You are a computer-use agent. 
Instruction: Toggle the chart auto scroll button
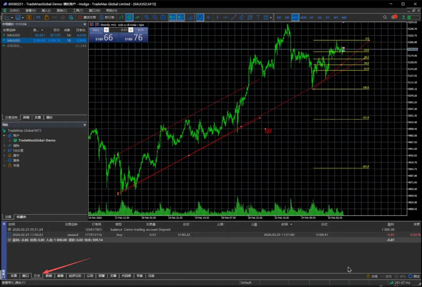click(x=172, y=17)
